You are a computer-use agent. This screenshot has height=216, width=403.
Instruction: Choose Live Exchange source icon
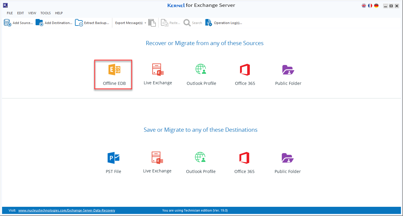158,69
